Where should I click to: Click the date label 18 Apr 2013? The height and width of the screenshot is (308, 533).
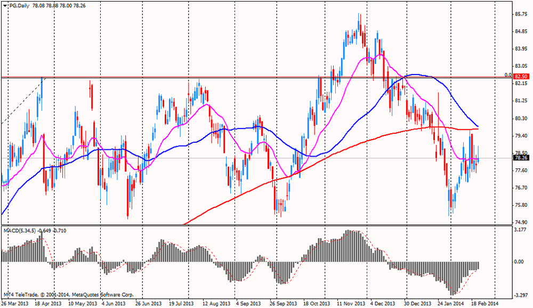pyautogui.click(x=49, y=303)
